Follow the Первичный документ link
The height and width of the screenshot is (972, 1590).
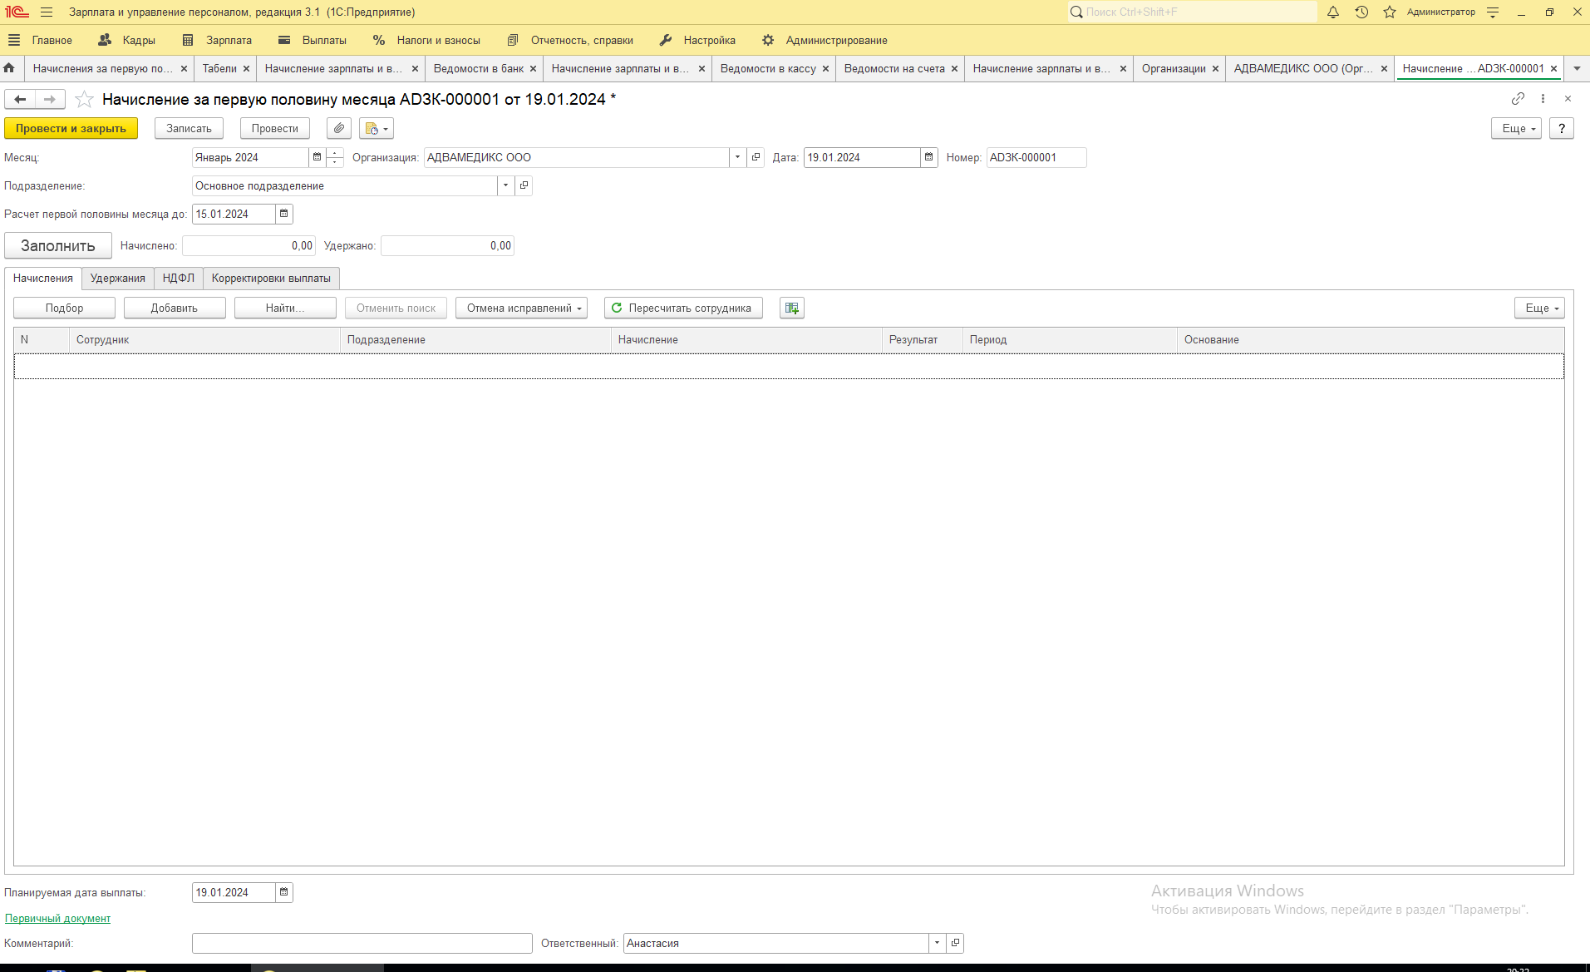pos(57,919)
